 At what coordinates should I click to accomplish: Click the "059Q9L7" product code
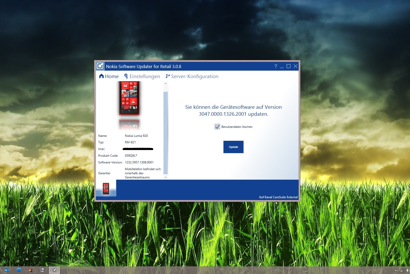pos(131,156)
